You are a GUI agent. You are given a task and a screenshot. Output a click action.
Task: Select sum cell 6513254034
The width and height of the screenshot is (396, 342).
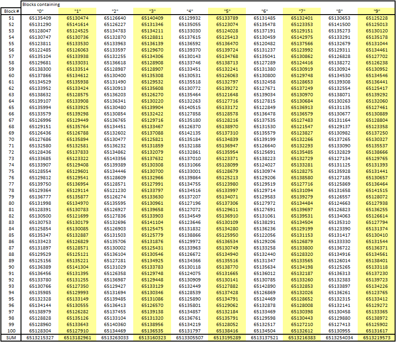coord(339,338)
